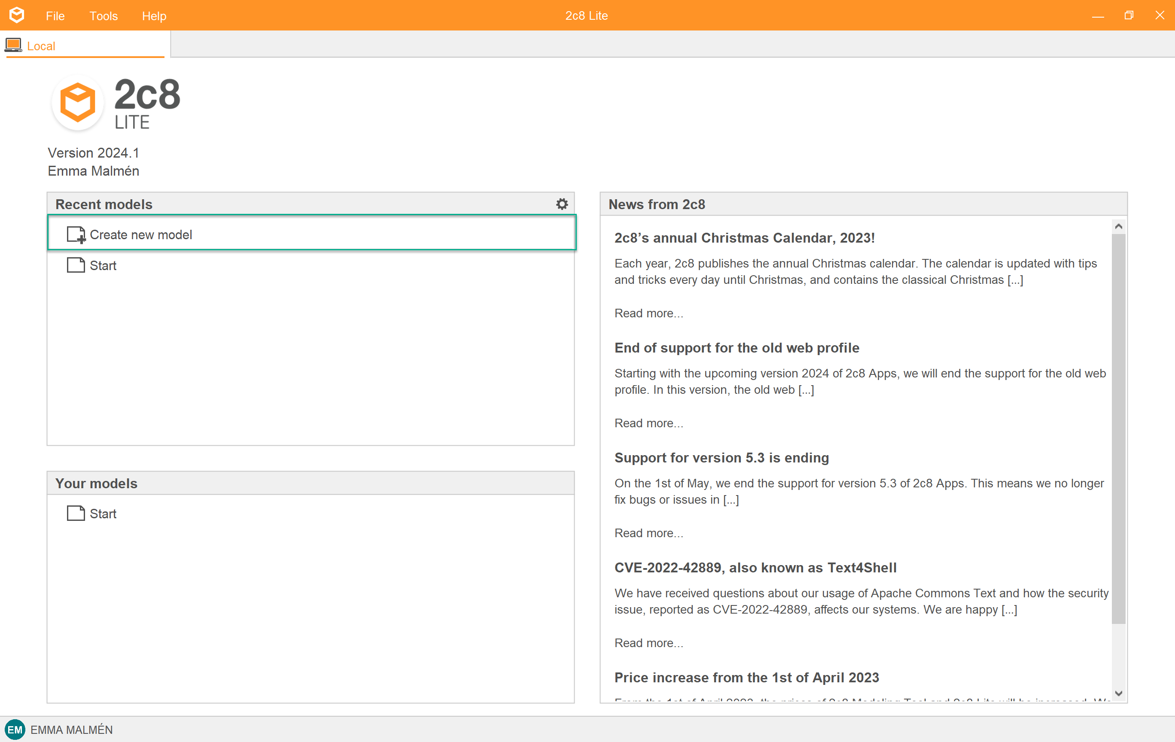Click news scrollbar up arrow
This screenshot has height=742, width=1175.
[1118, 226]
